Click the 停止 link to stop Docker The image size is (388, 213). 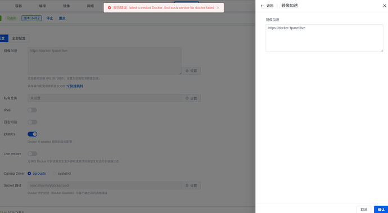pos(49,18)
